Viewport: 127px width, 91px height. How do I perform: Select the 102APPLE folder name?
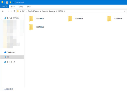pos(118,19)
